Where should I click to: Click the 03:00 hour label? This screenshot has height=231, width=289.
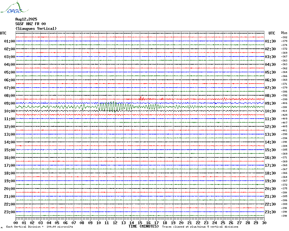point(10,57)
